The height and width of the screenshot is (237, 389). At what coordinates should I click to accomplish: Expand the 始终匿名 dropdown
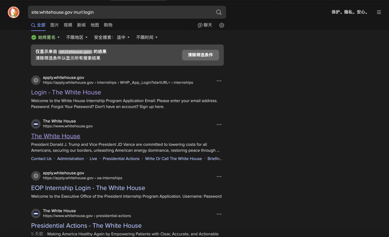click(46, 38)
